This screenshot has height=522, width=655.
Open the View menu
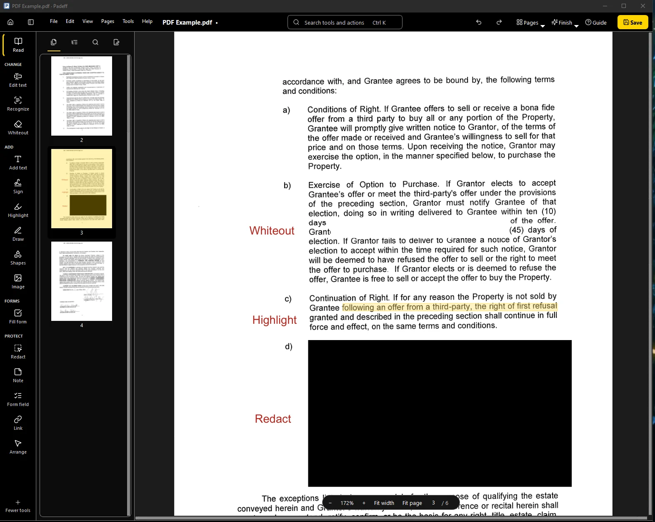87,21
